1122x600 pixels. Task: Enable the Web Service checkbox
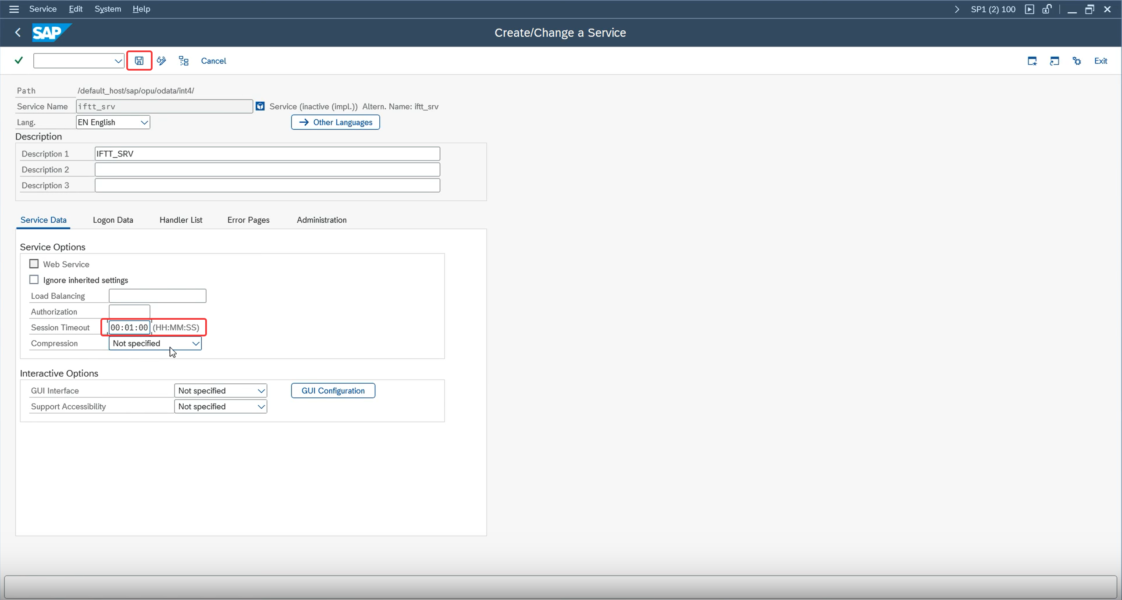34,264
